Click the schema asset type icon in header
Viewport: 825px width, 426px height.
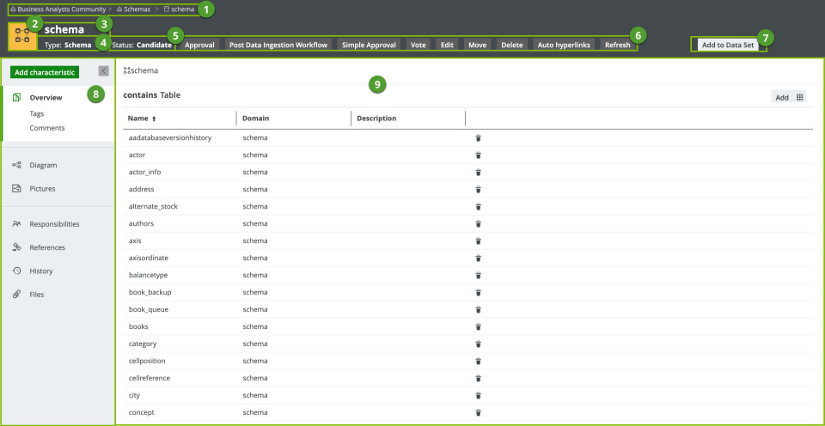pyautogui.click(x=21, y=35)
